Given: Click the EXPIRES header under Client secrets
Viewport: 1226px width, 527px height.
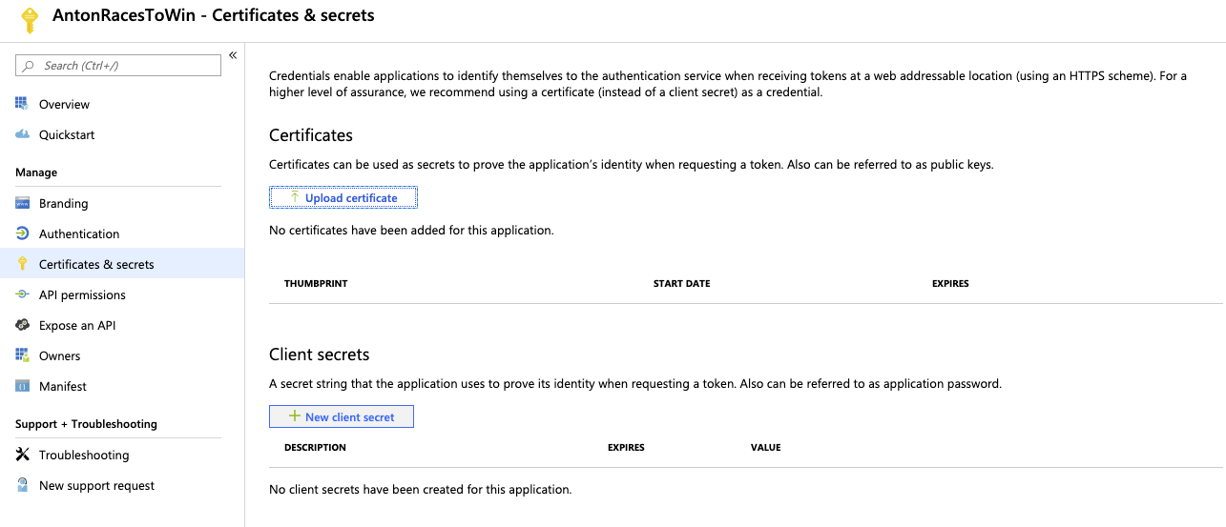Looking at the screenshot, I should pyautogui.click(x=626, y=447).
